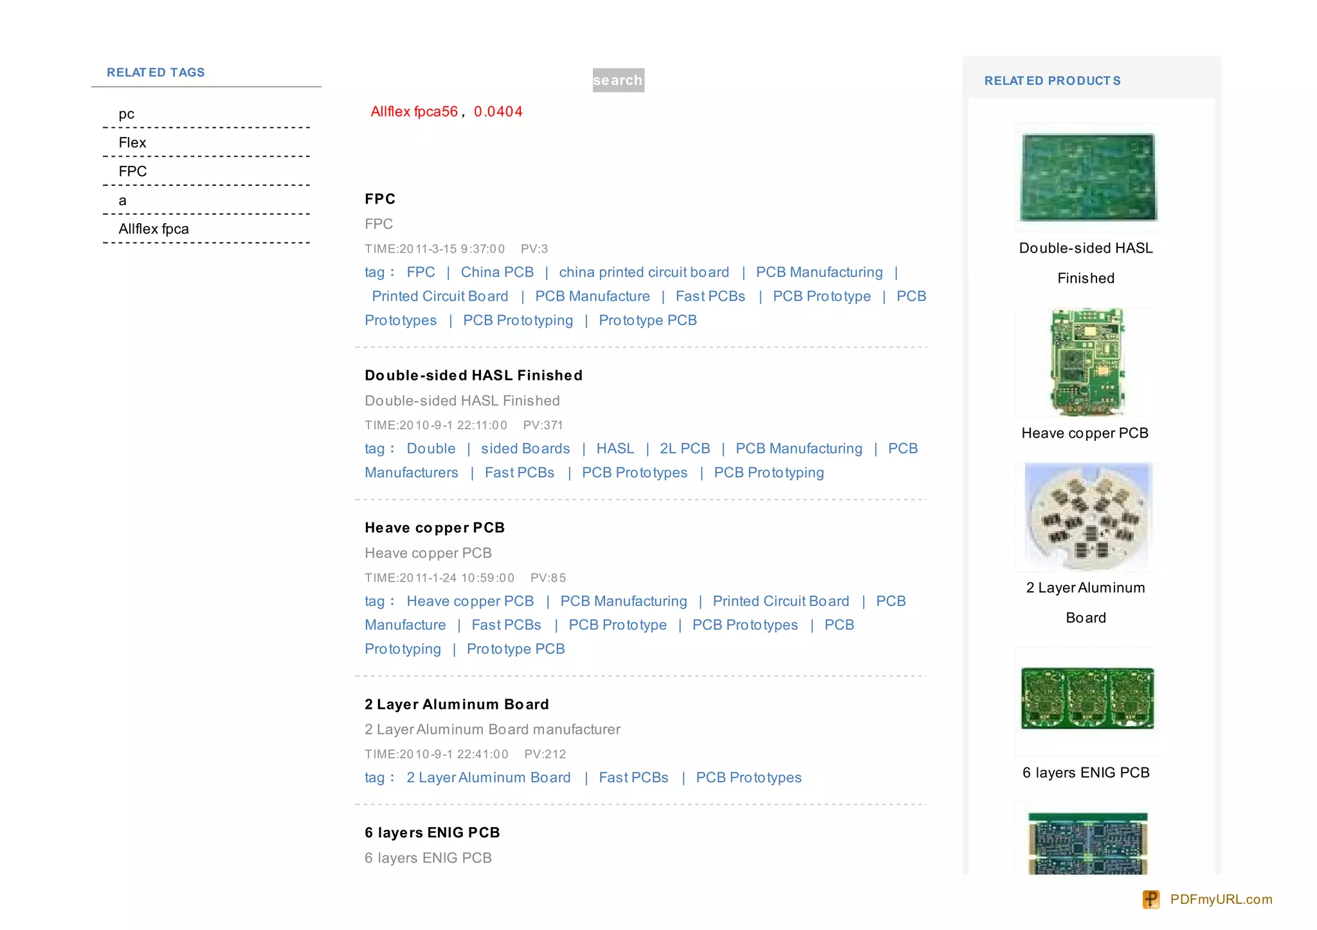Open the 'Heave copper PCB' article title
The width and height of the screenshot is (1317, 930).
pos(435,528)
